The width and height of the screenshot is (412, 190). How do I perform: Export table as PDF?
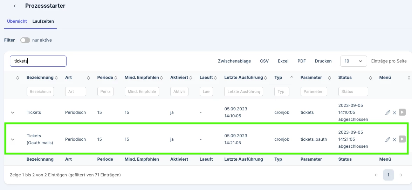coord(302,61)
